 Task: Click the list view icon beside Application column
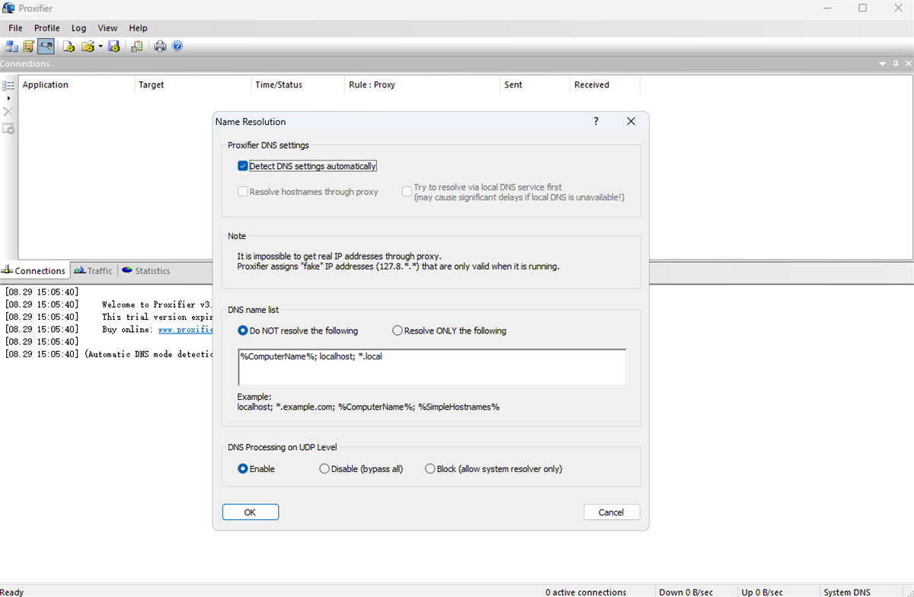tap(8, 85)
